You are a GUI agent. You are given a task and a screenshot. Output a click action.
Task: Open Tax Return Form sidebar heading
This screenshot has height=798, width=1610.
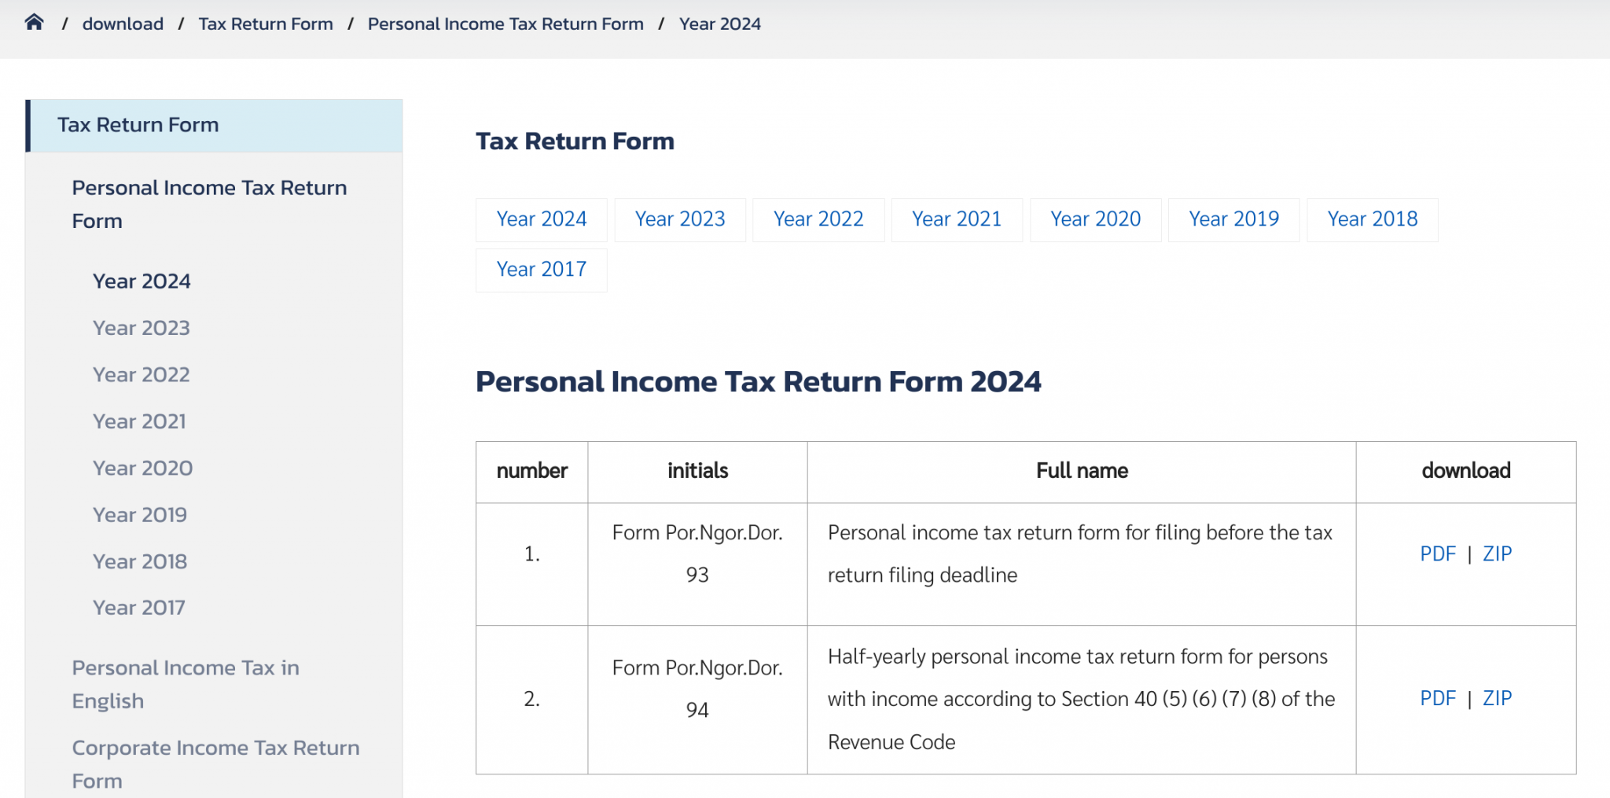click(138, 125)
